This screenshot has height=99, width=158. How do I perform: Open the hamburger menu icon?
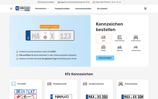pos(11,9)
